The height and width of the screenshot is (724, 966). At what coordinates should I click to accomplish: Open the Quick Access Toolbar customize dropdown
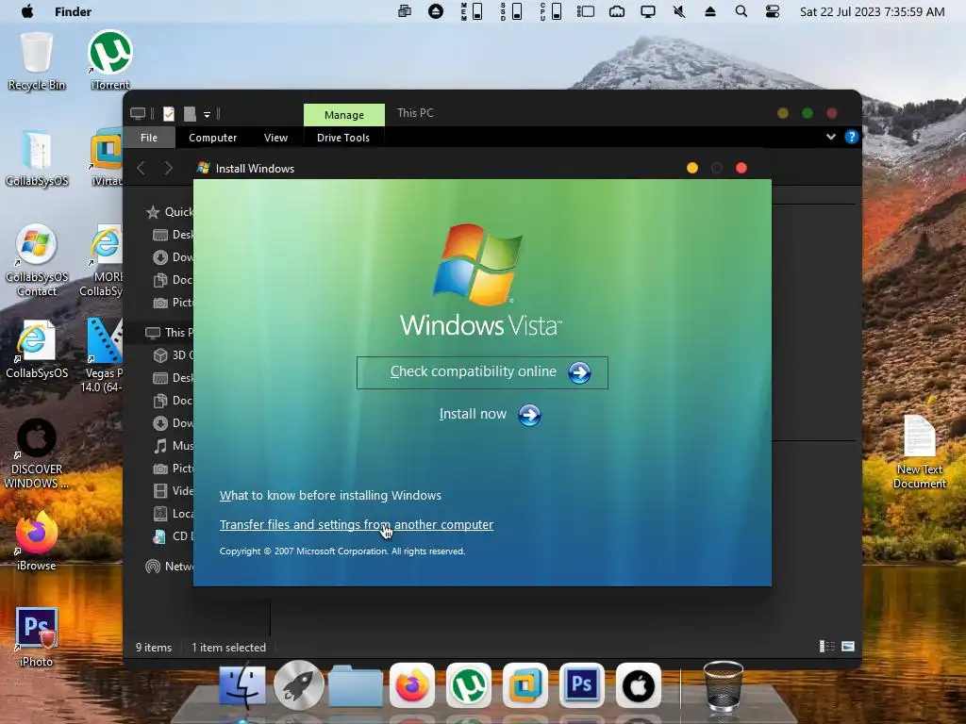[x=207, y=114]
